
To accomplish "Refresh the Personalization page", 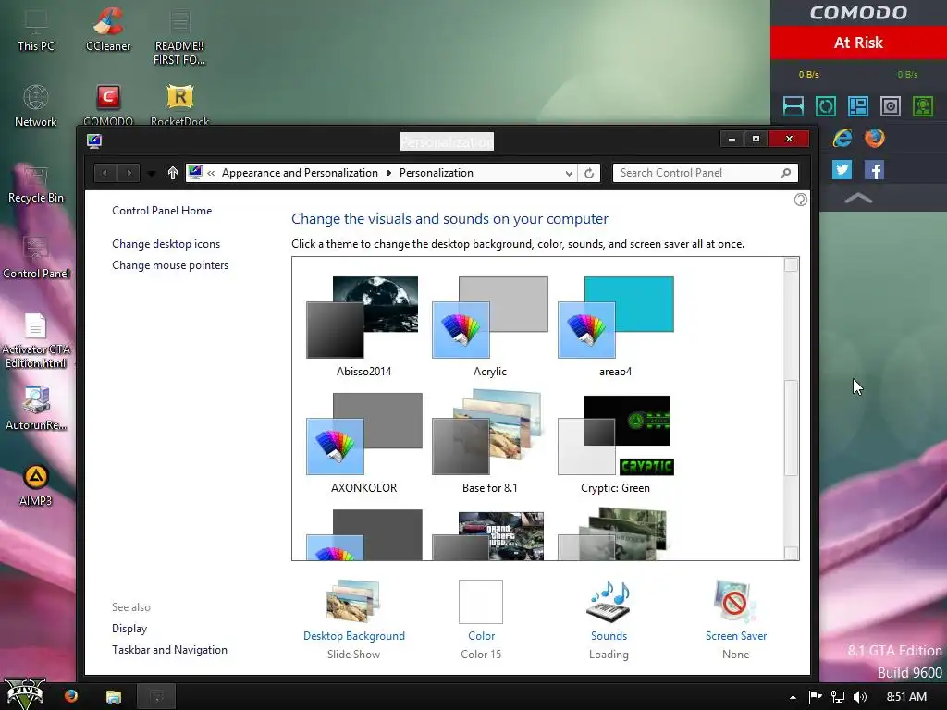I will tap(589, 173).
